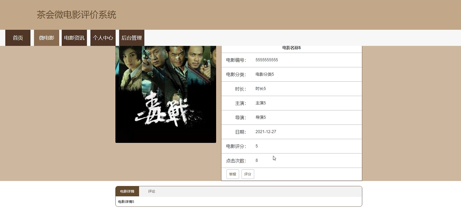461x213 pixels.
Task: Select the movie title 电影名称5
Action: pos(291,48)
